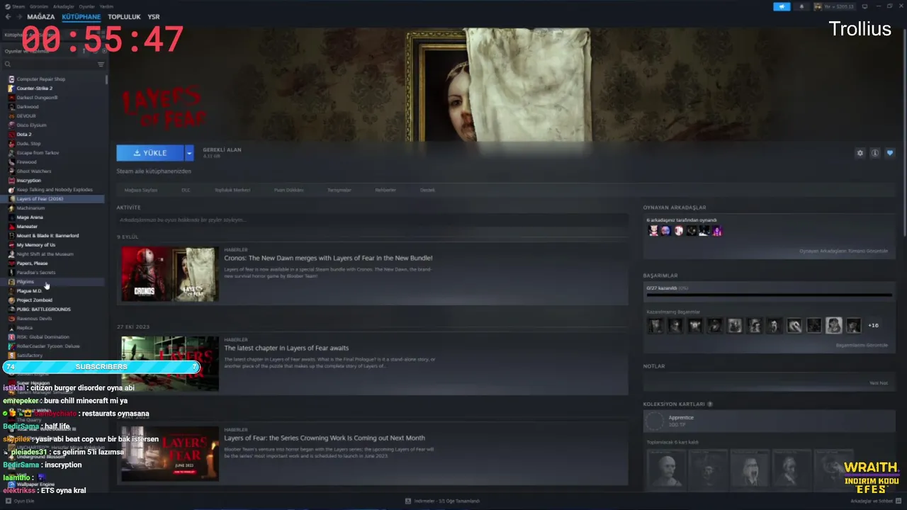907x510 pixels.
Task: Click the Inscryption game icon
Action: click(11, 181)
